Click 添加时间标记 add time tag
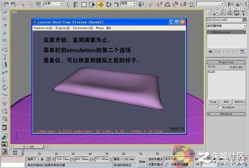Viewport: 249px width, 168px height. coord(123,165)
